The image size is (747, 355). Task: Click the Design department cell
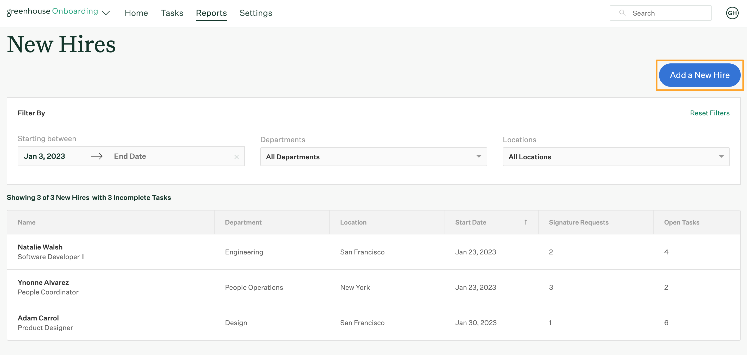click(236, 323)
